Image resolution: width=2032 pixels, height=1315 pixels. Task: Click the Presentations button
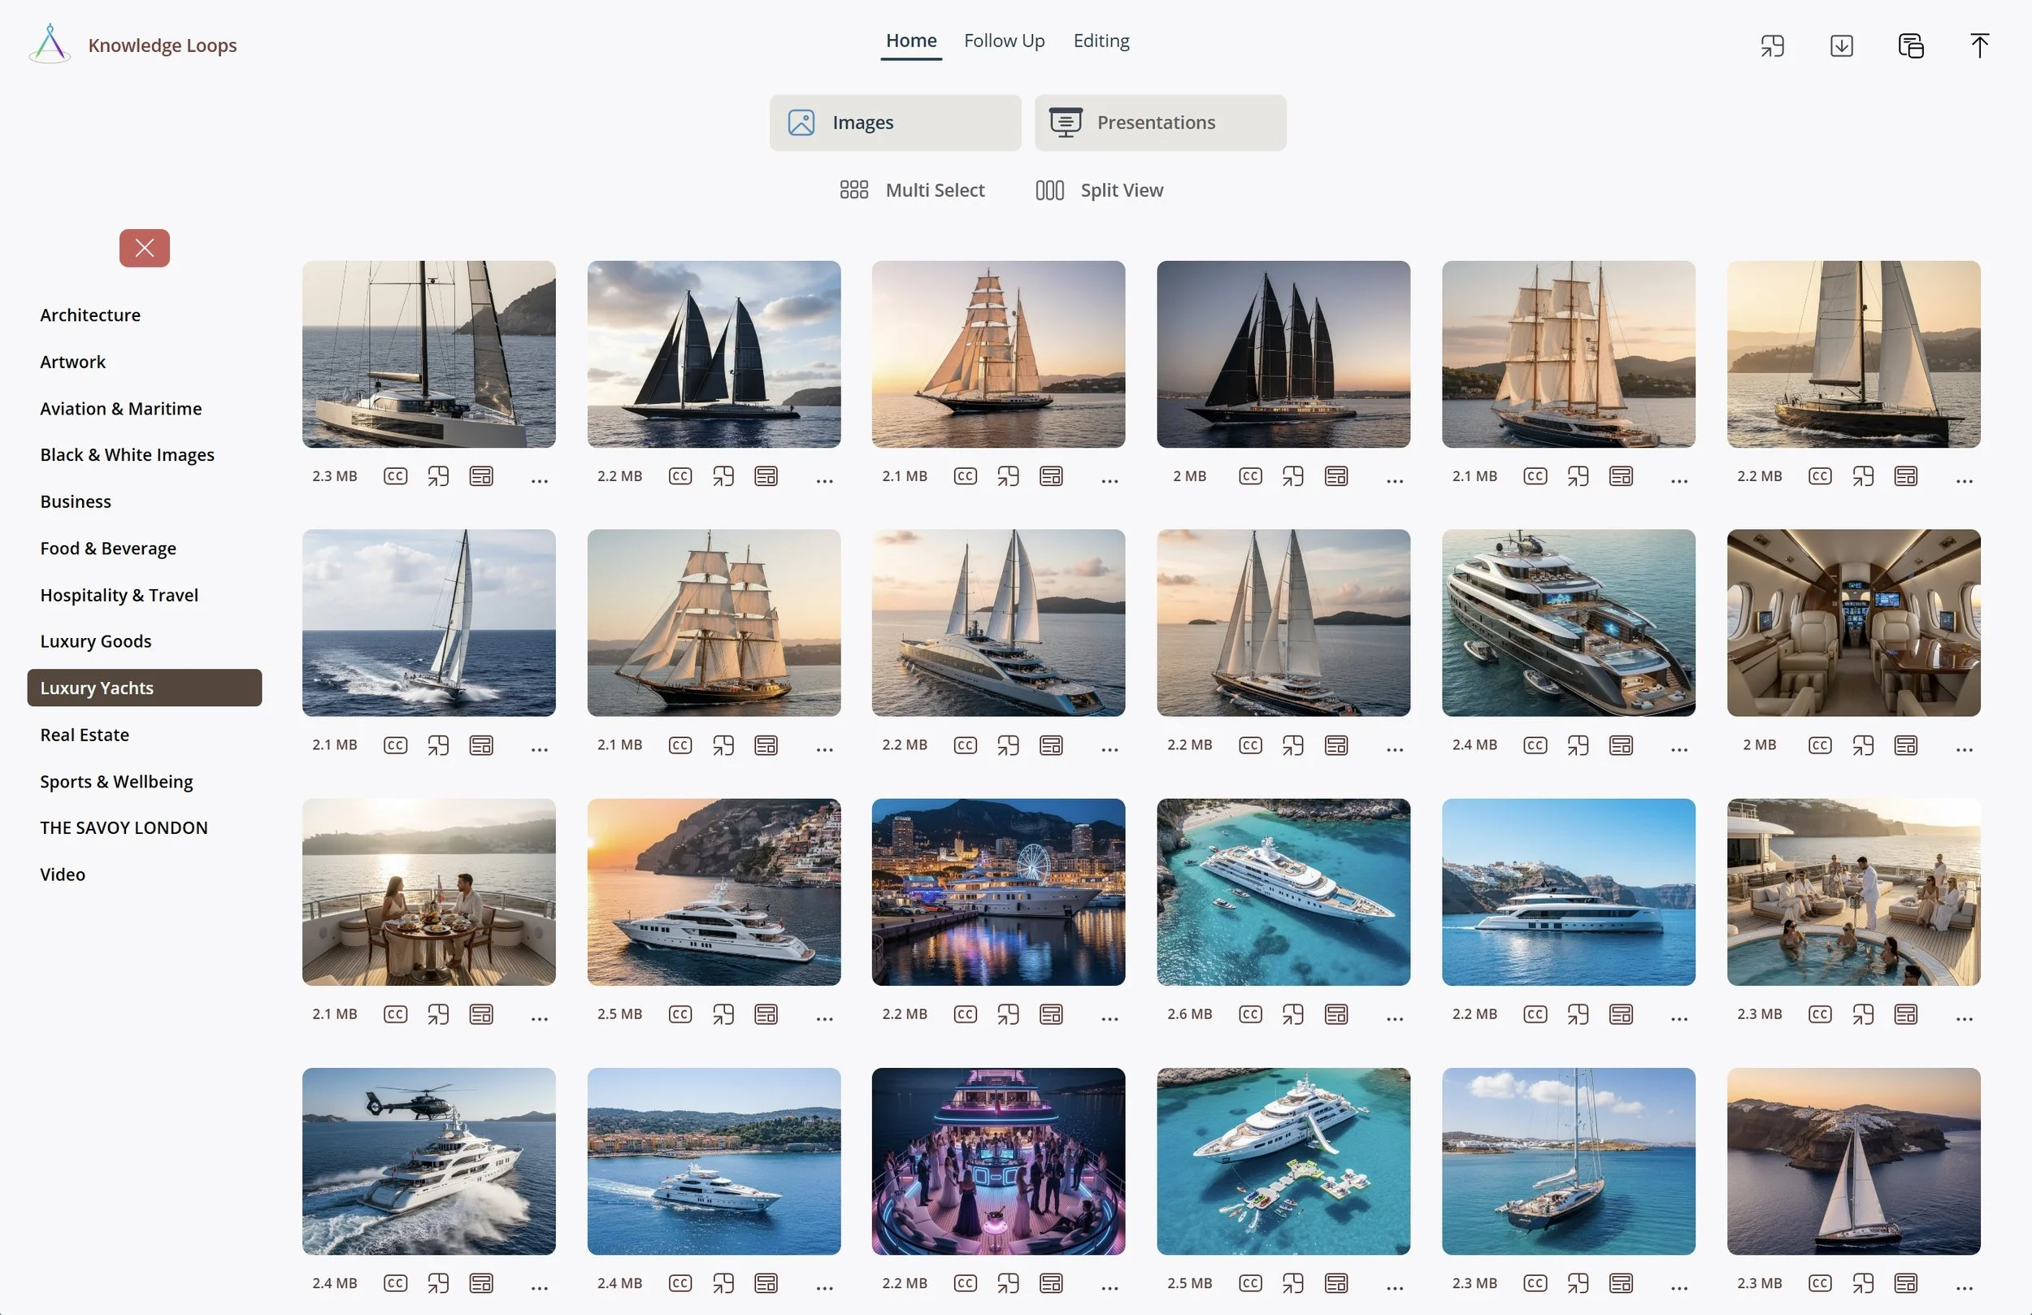pyautogui.click(x=1159, y=123)
